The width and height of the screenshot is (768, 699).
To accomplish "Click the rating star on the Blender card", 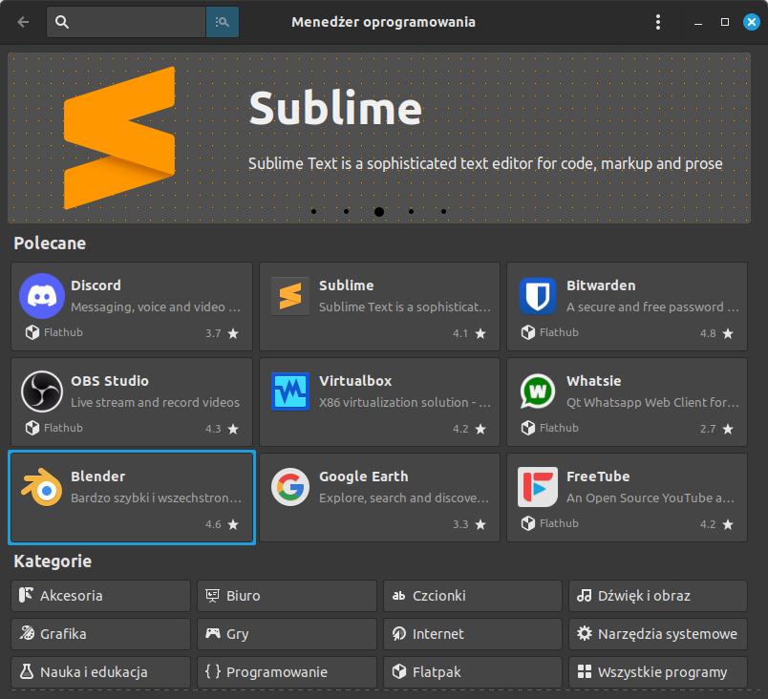I will (x=233, y=524).
